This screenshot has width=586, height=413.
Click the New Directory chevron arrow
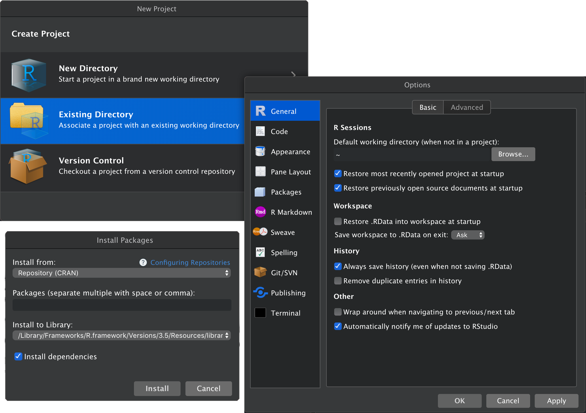pyautogui.click(x=293, y=75)
